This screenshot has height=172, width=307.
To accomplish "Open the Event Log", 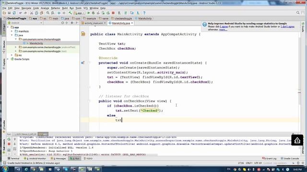I will coord(269,159).
